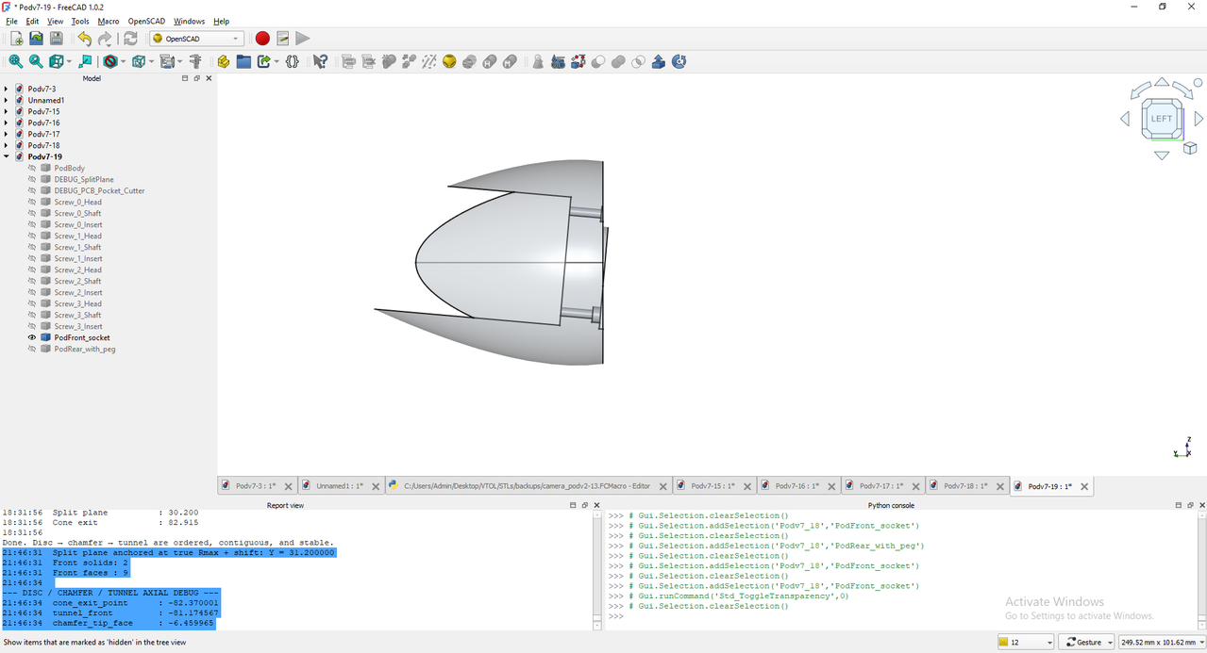Open the OpenSCAD workbench selector dropdown
Image resolution: width=1207 pixels, height=653 pixels.
coord(197,39)
